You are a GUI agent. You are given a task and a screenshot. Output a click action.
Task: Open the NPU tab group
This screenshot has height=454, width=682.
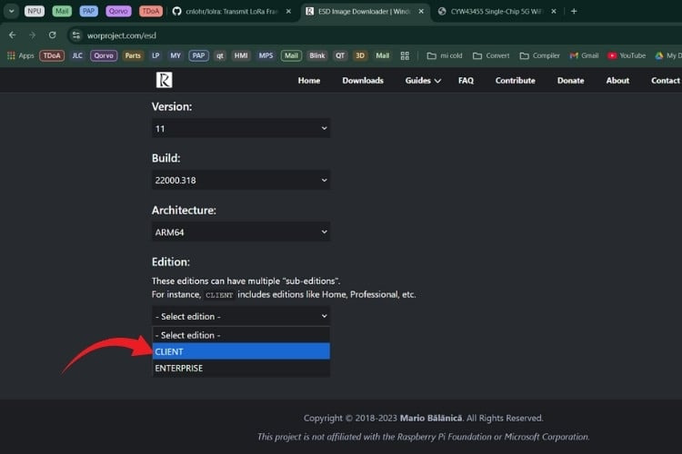(x=35, y=11)
